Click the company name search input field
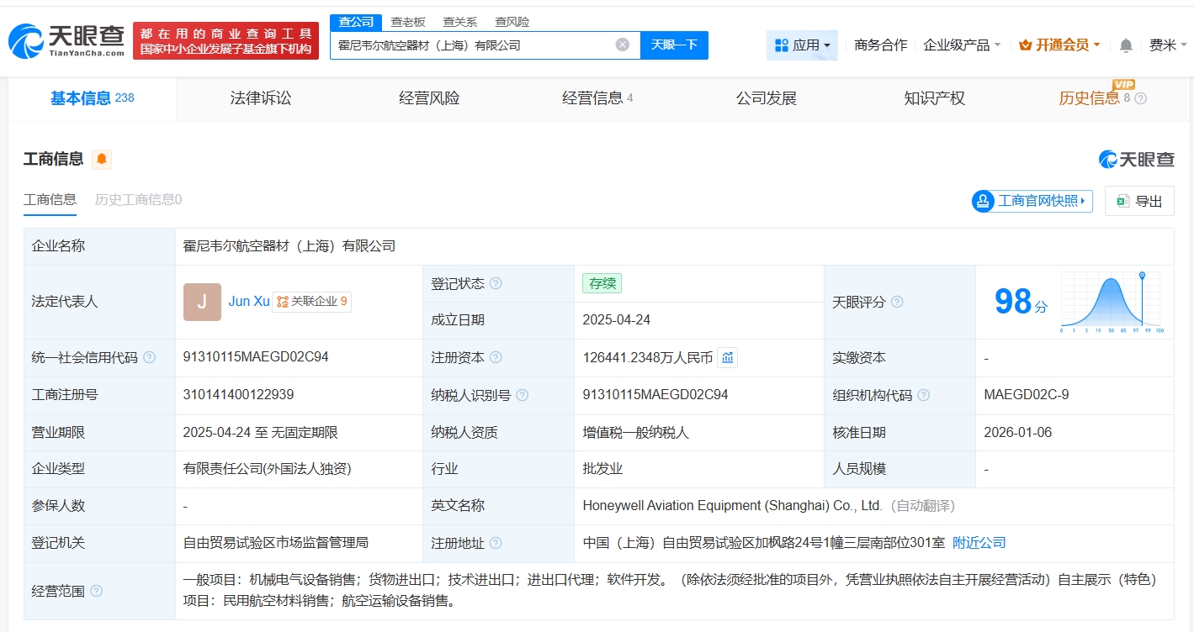1194x632 pixels. click(x=471, y=45)
